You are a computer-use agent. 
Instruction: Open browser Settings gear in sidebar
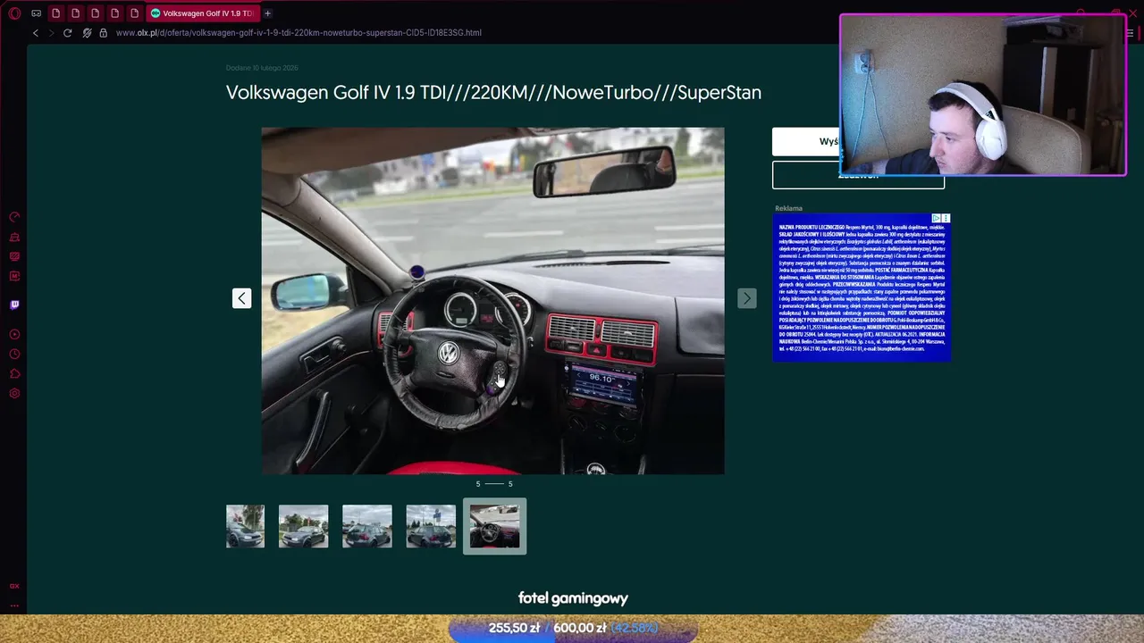click(x=14, y=393)
